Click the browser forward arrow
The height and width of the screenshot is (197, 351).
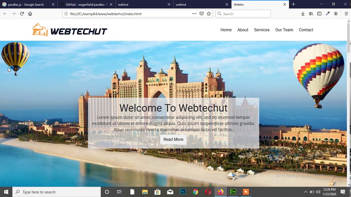tap(13, 14)
